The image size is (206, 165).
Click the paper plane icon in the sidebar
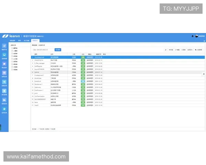[x=4, y=46]
